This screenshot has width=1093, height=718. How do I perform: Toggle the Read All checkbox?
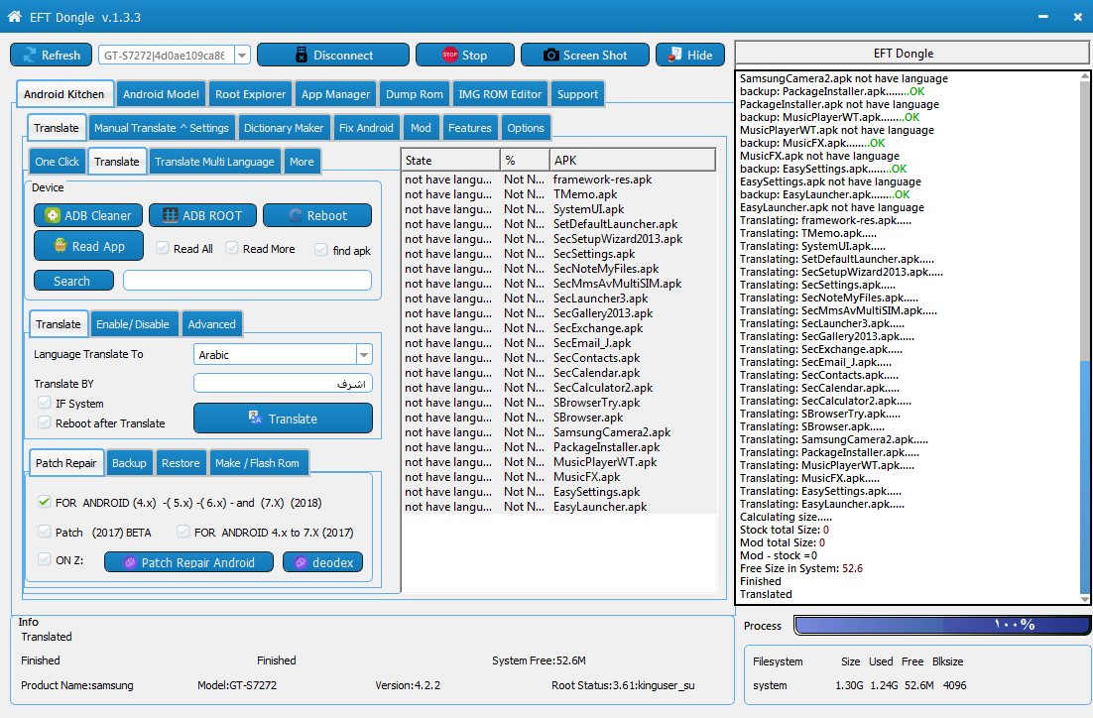(x=163, y=248)
